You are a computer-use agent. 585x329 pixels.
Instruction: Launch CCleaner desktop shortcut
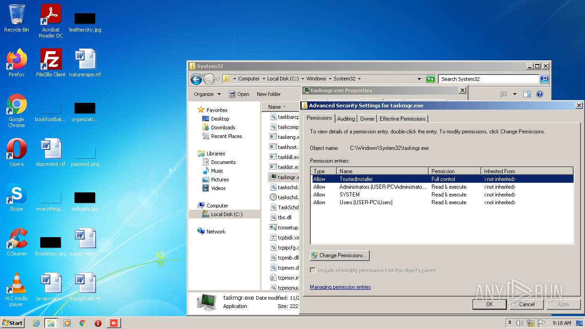click(16, 242)
